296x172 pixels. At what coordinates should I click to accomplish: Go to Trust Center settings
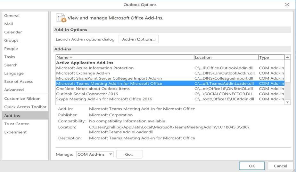16,124
